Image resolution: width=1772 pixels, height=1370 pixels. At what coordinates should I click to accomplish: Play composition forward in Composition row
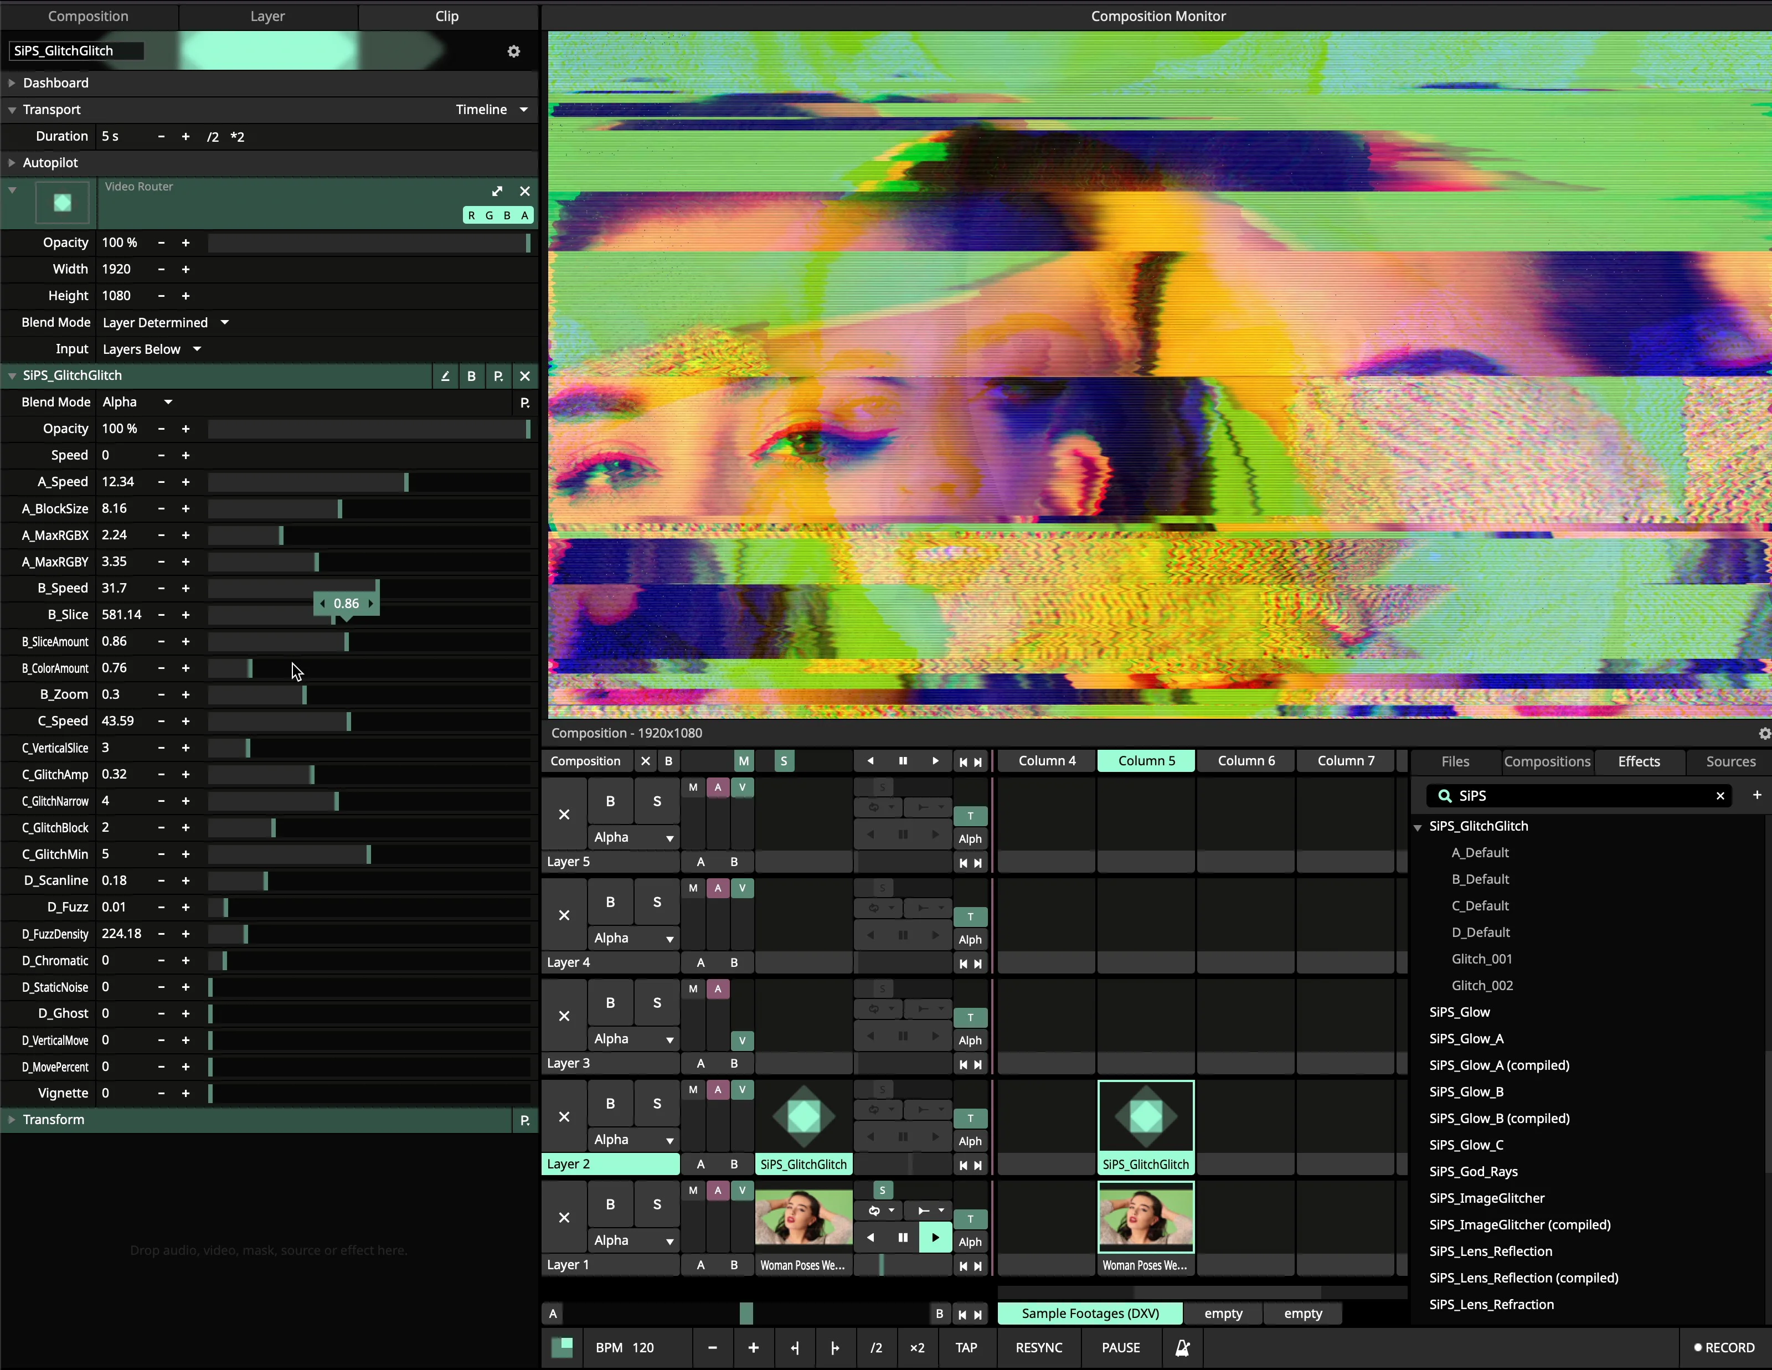[x=935, y=761]
